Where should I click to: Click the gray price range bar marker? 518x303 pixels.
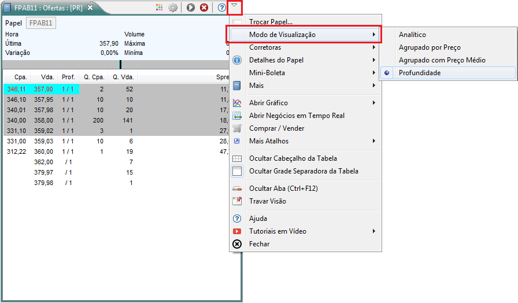121,64
